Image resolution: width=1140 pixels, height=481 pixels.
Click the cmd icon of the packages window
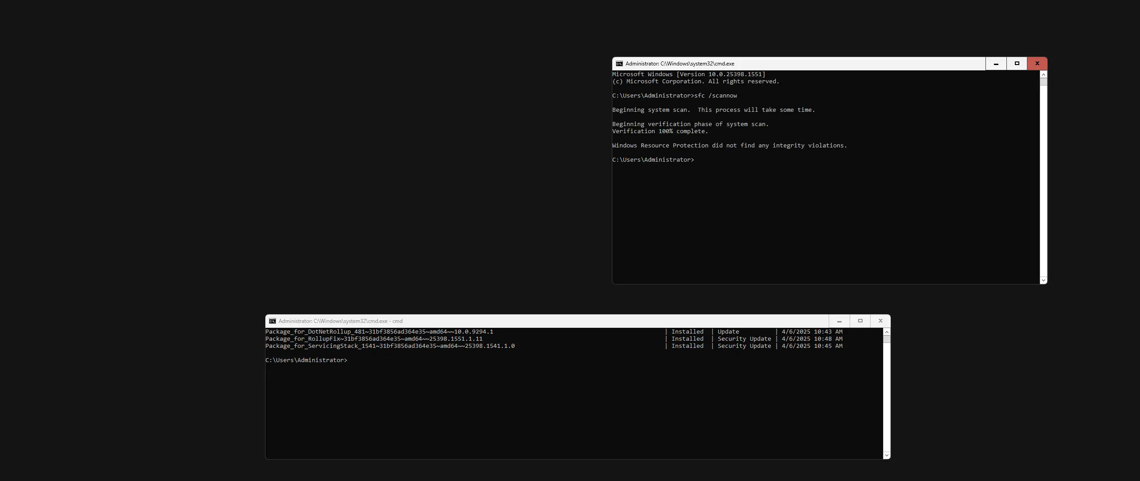coord(273,321)
